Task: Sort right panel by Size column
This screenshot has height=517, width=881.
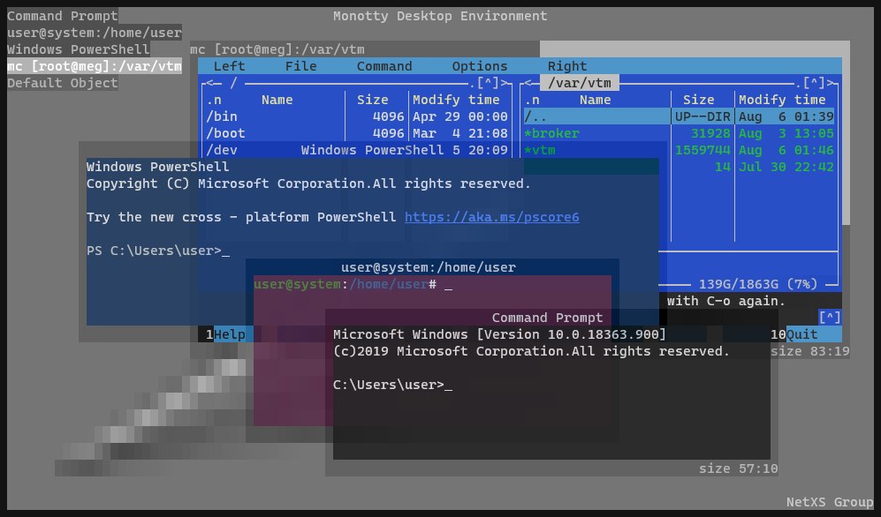Action: 698,100
